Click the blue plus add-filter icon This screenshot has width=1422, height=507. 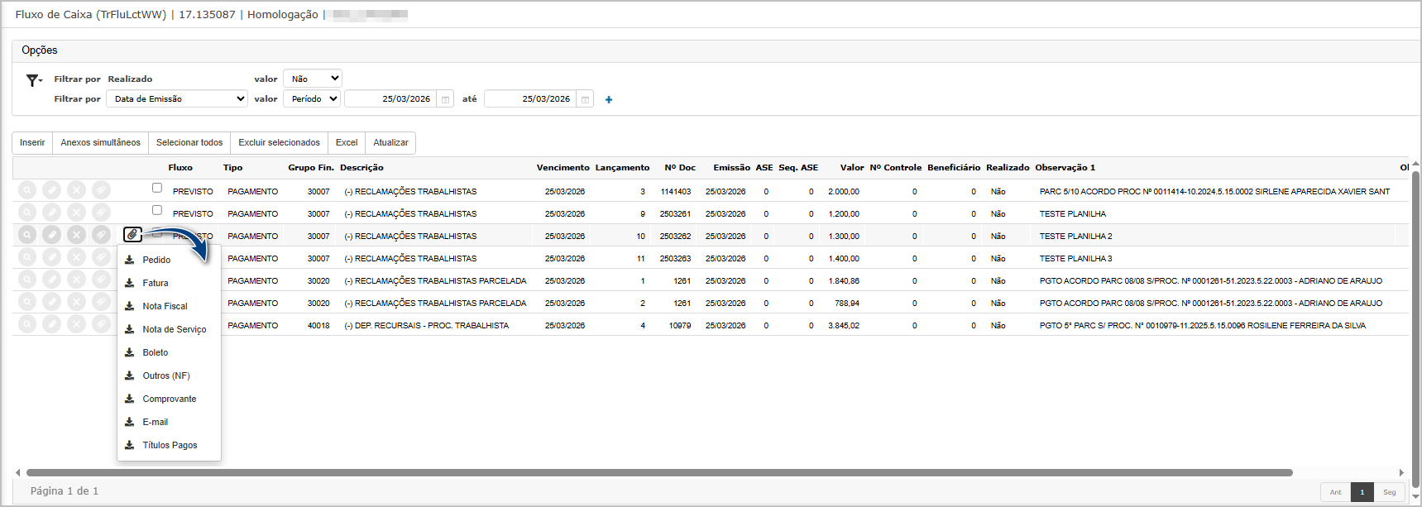click(x=609, y=100)
